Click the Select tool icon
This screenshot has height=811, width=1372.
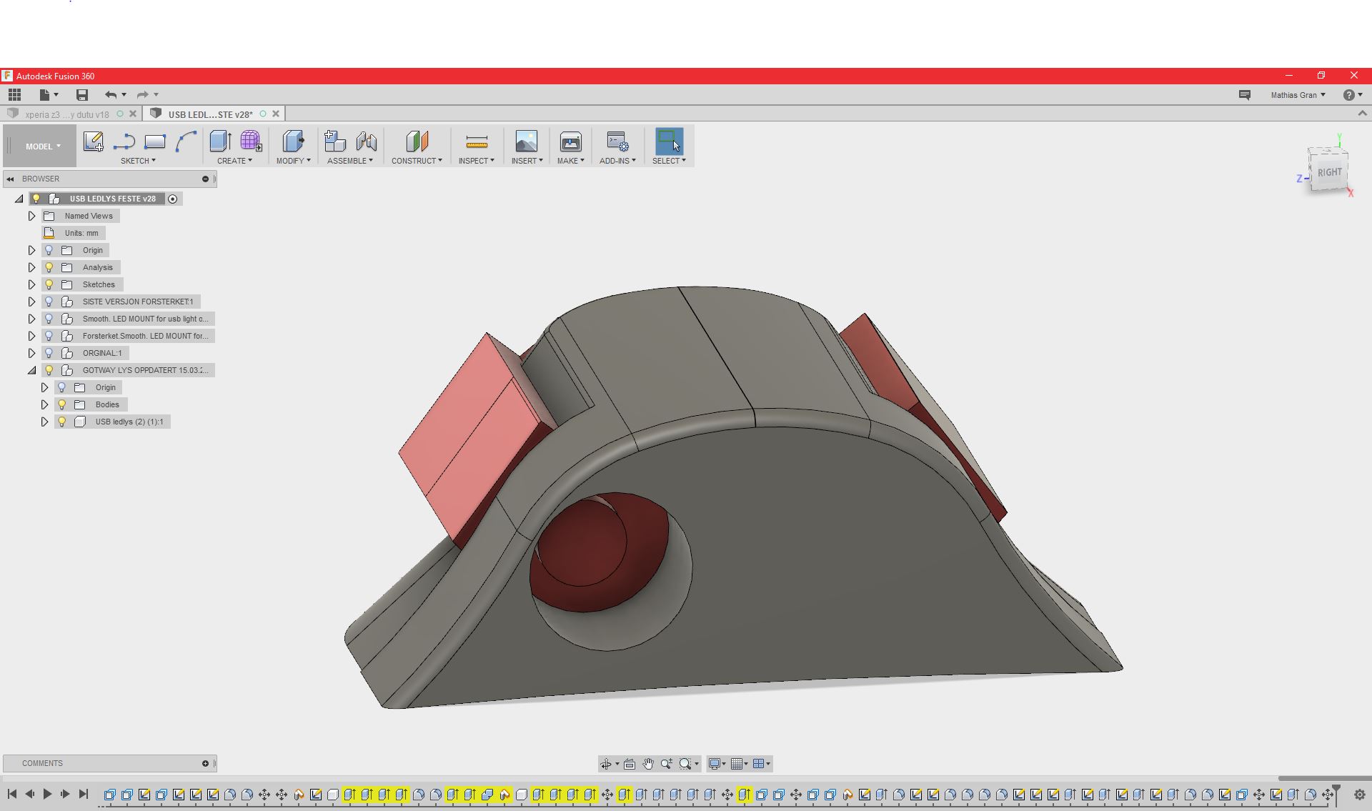click(x=669, y=141)
